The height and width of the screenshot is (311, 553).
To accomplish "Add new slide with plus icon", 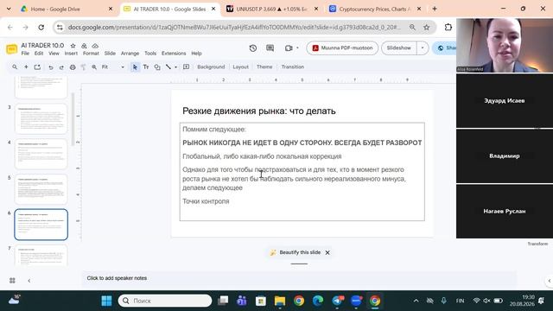I will (26, 67).
